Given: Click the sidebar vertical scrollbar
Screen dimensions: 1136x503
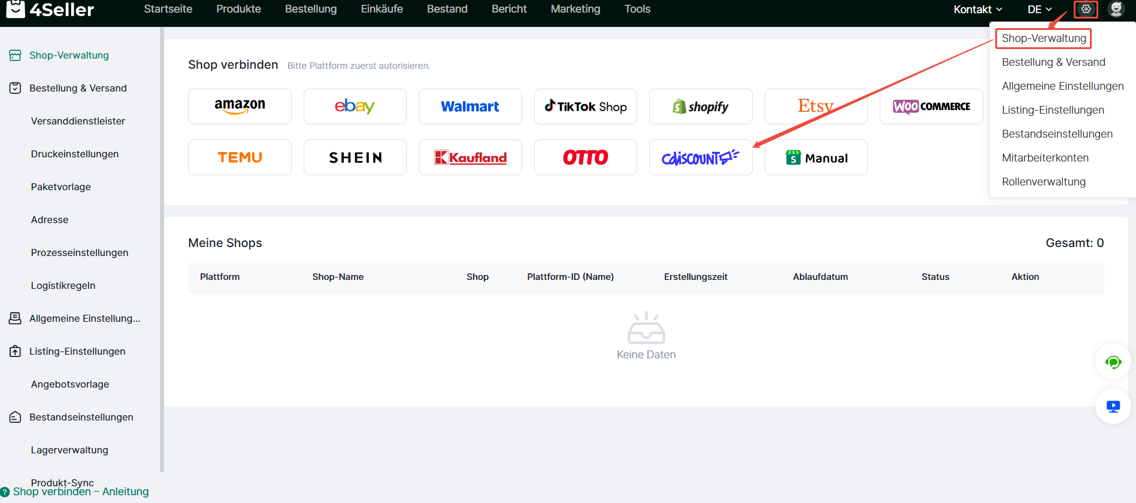Looking at the screenshot, I should [x=162, y=249].
